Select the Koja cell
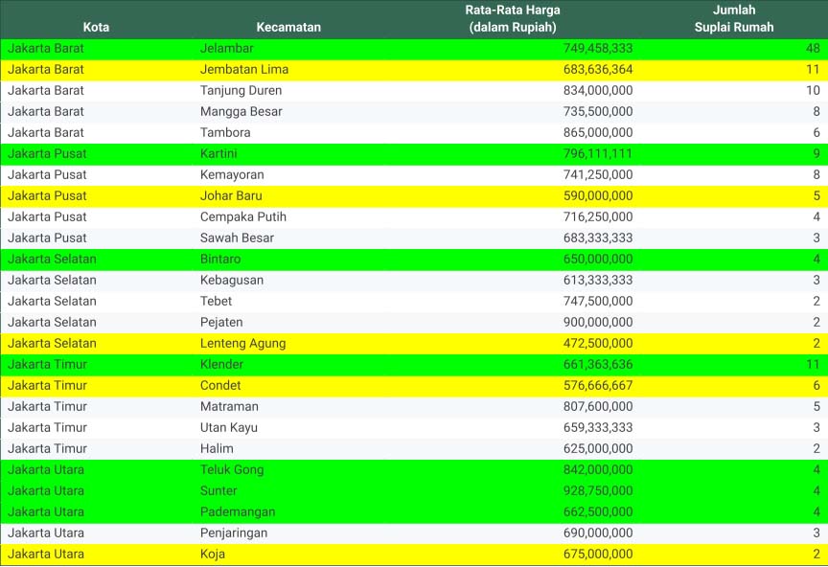Image resolution: width=828 pixels, height=567 pixels. tap(214, 554)
